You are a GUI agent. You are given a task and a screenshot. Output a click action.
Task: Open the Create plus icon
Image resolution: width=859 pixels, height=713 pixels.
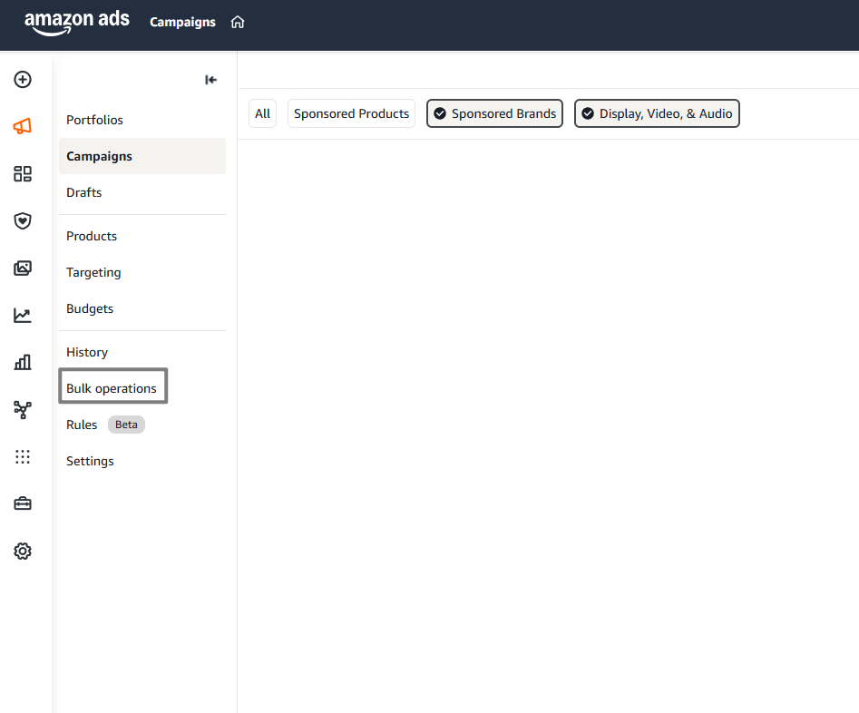click(x=22, y=80)
